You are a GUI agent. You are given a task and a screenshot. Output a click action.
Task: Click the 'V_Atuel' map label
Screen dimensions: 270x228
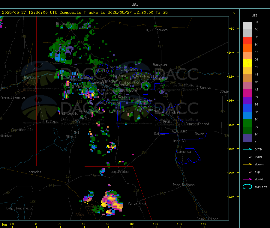tap(154, 111)
